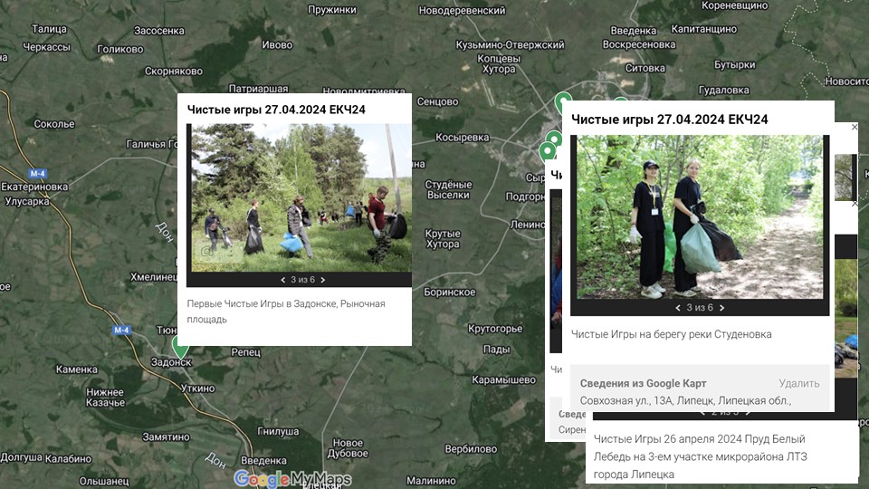
Task: Click the Скорняково place label
Action: click(174, 71)
